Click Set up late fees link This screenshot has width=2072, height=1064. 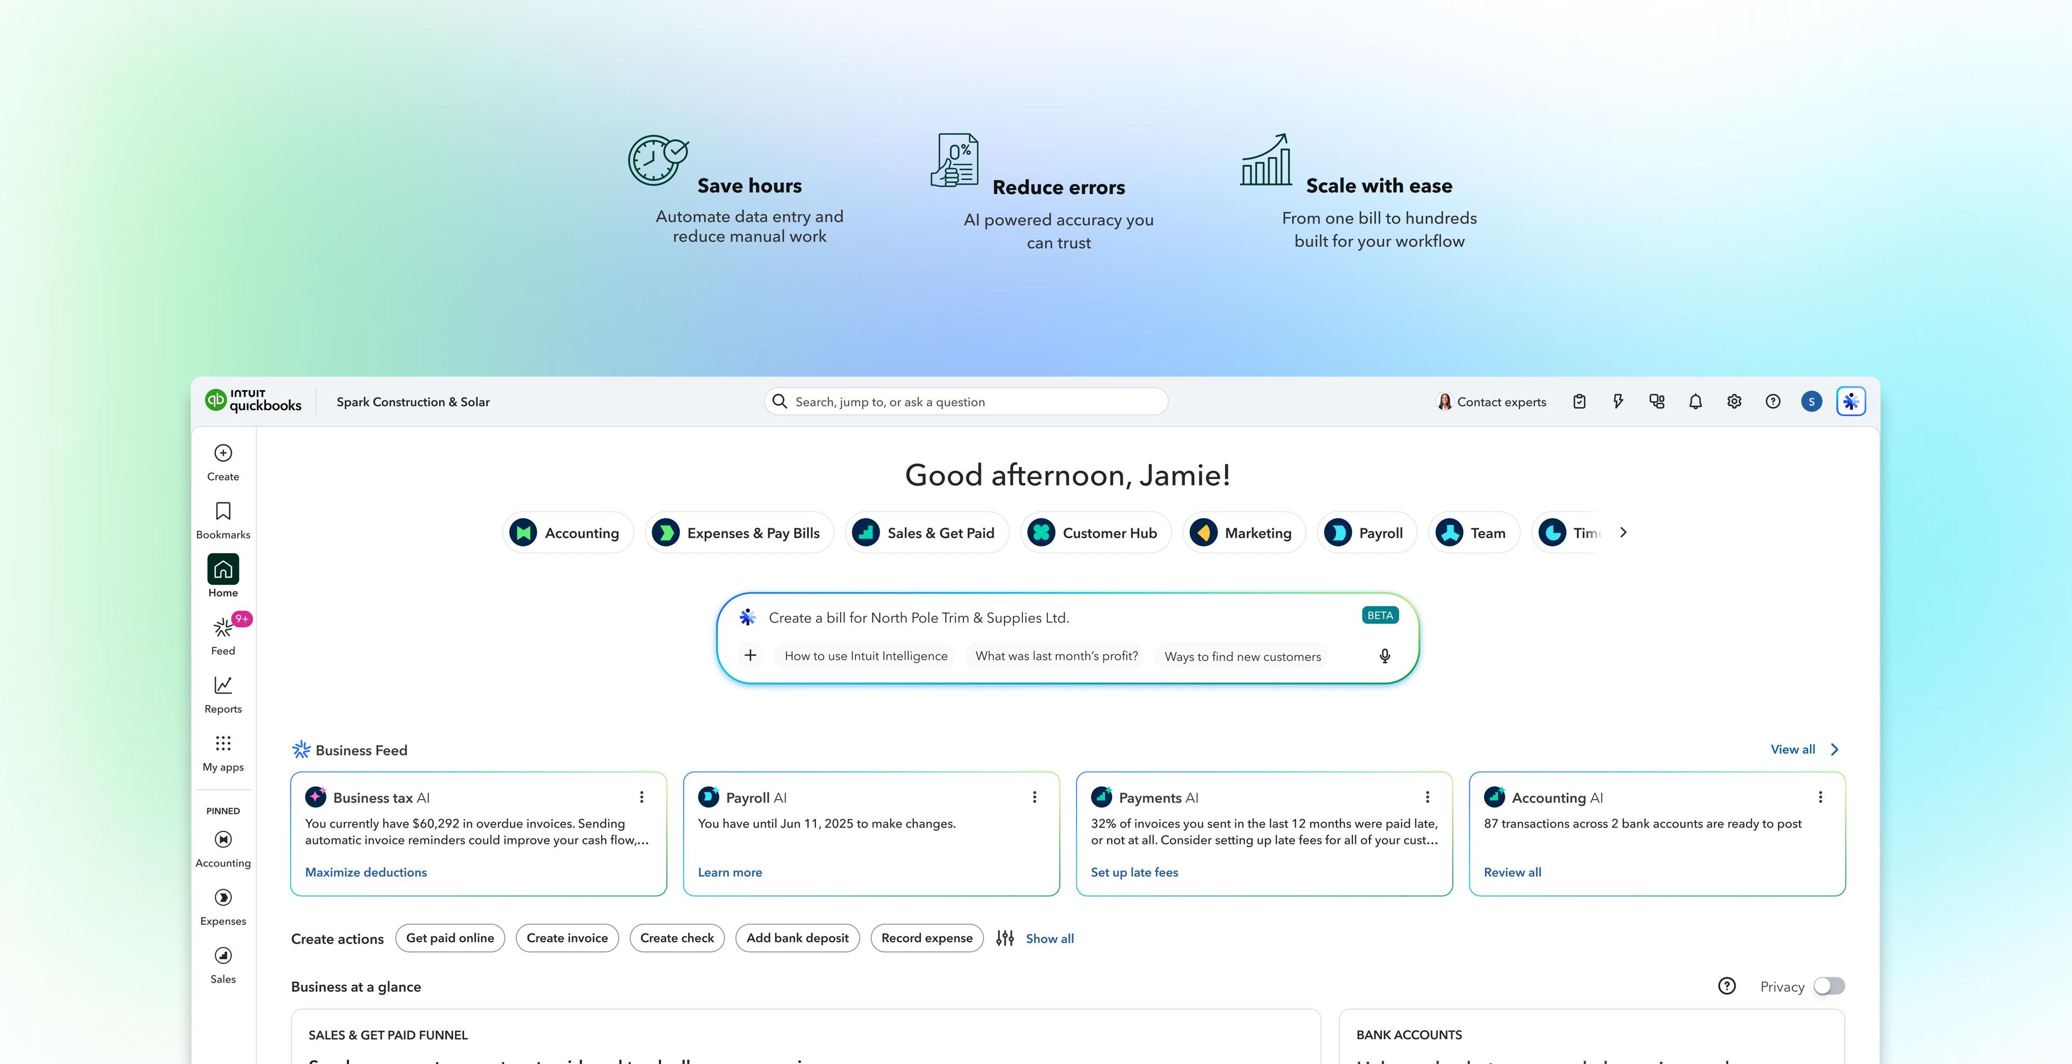(1134, 872)
